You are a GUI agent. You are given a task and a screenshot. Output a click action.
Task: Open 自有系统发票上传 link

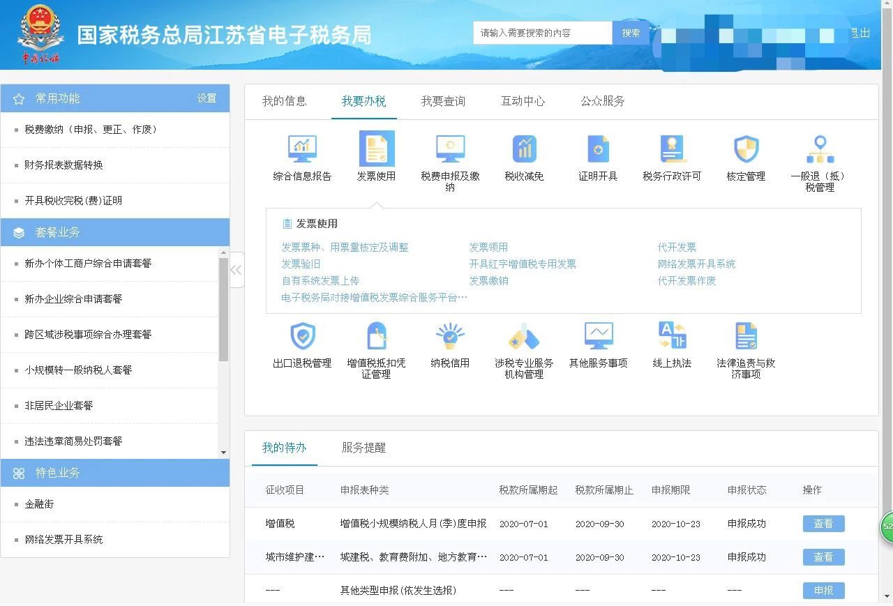[x=320, y=281]
